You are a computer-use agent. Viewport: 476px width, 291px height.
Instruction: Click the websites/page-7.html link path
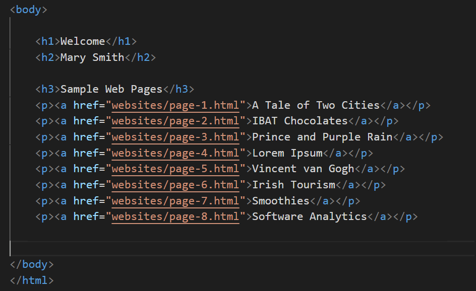point(175,201)
